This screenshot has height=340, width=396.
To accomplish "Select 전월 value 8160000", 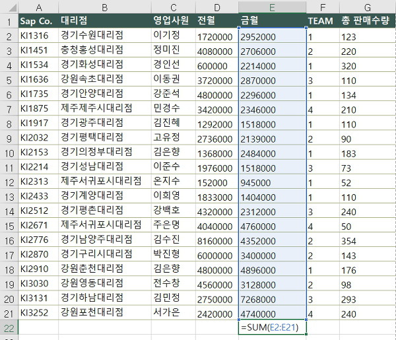I will pos(217,240).
